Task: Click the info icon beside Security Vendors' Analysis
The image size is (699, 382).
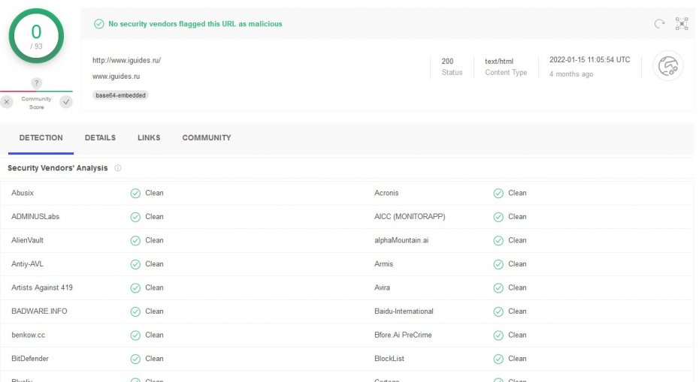Action: [118, 168]
